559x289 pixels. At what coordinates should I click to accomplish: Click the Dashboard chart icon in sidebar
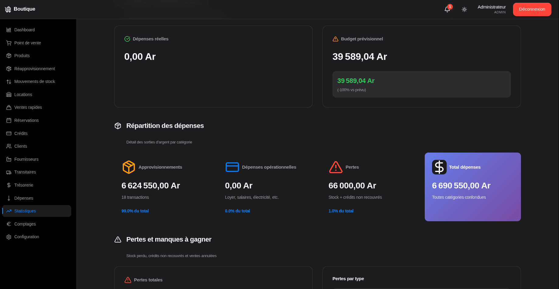point(9,30)
